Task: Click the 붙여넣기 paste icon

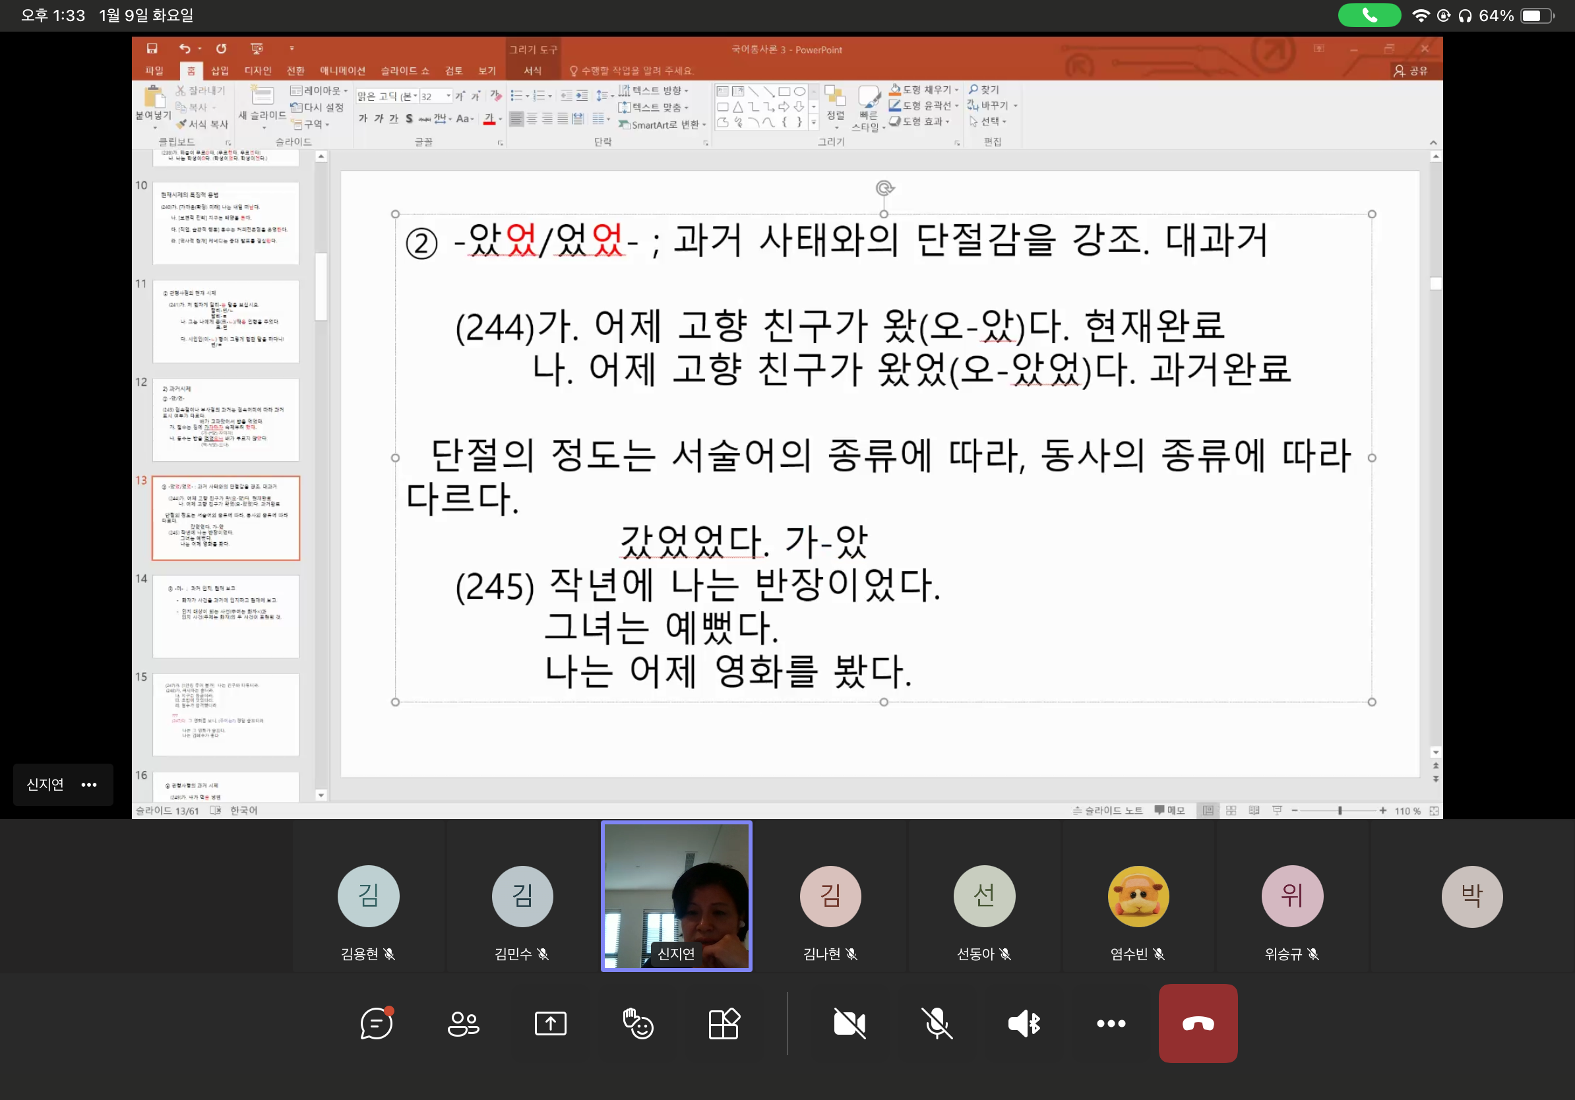Action: (154, 98)
